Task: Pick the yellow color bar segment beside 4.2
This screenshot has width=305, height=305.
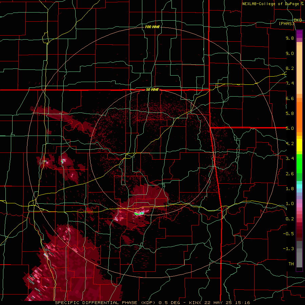Action: coord(299,145)
